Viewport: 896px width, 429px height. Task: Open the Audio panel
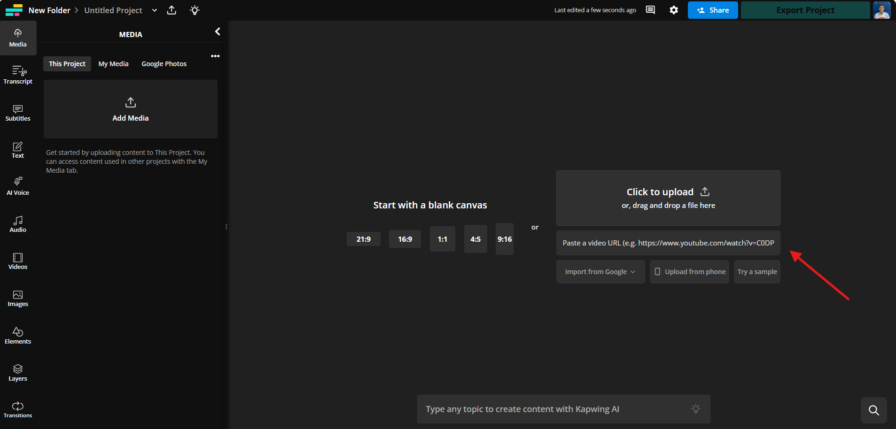pos(18,223)
